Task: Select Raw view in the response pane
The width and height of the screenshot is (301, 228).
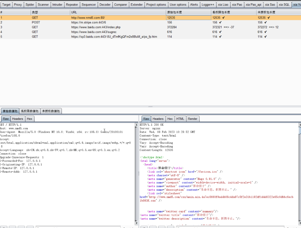Action: (x=146, y=119)
